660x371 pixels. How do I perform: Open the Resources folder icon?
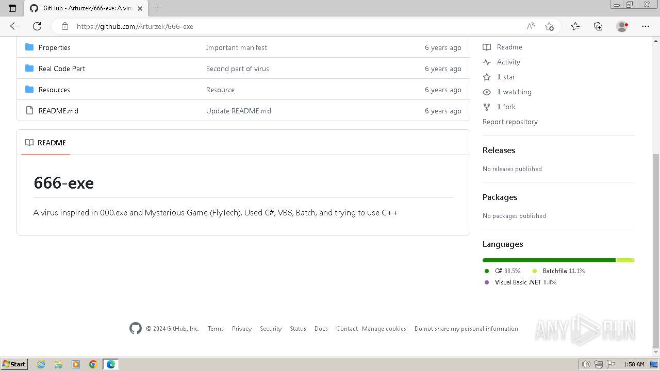pos(29,90)
